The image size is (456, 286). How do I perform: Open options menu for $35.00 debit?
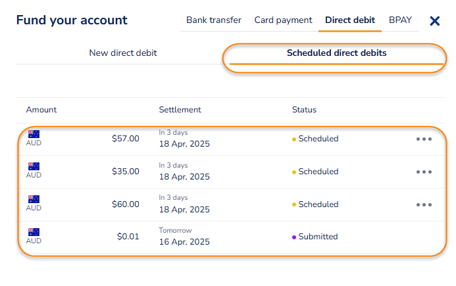coord(424,172)
